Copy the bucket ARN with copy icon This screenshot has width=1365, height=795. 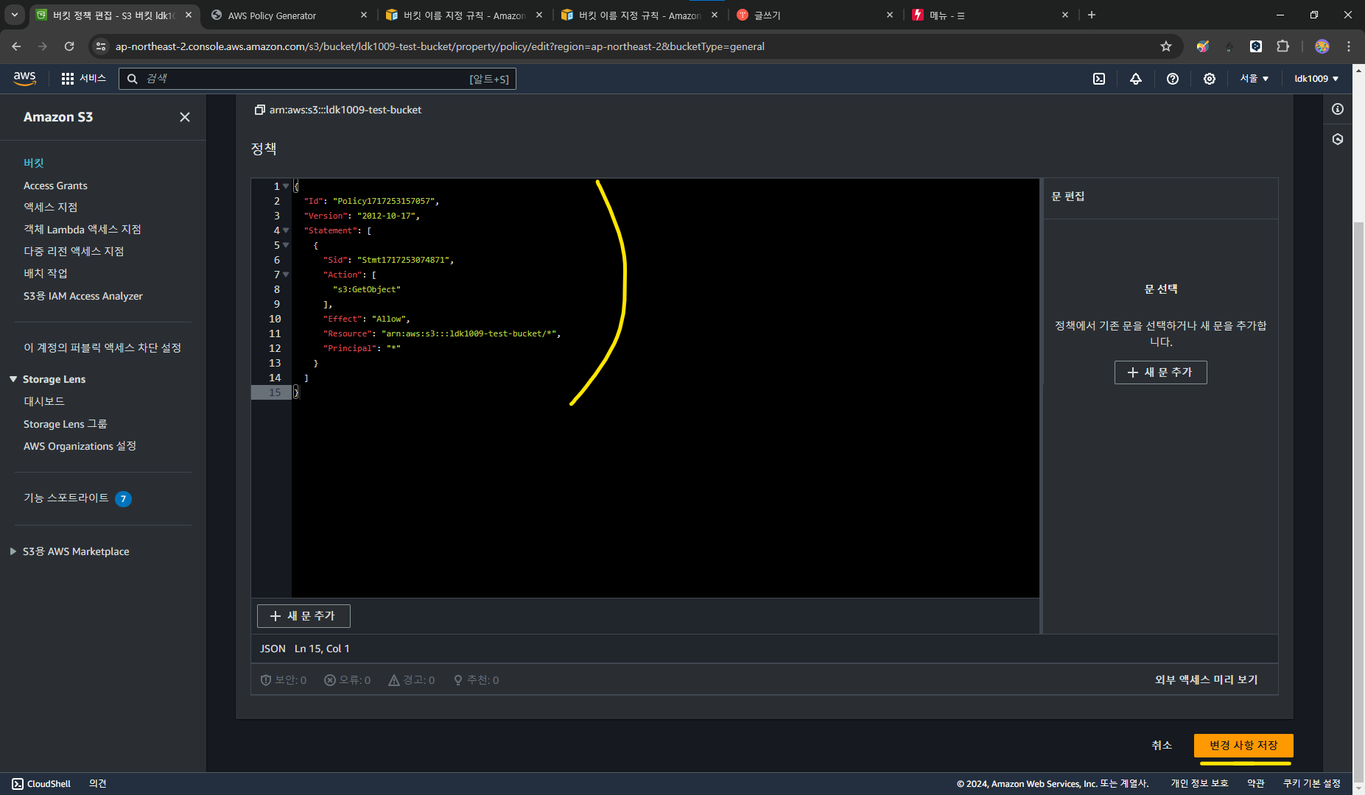(x=259, y=110)
